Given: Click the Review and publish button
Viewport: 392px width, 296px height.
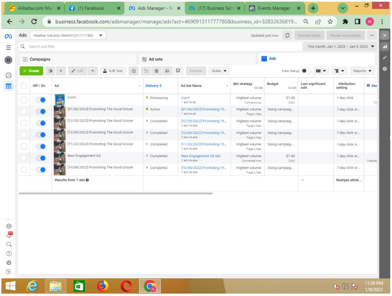Looking at the screenshot, I should (345, 36).
